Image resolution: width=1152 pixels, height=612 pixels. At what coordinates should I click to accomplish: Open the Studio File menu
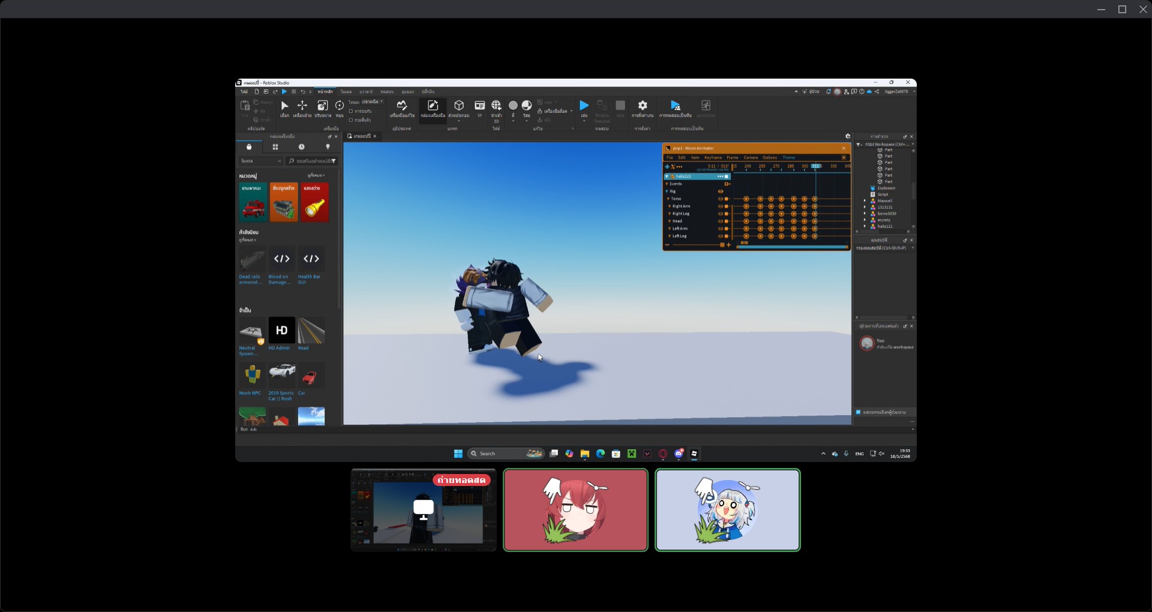[244, 92]
